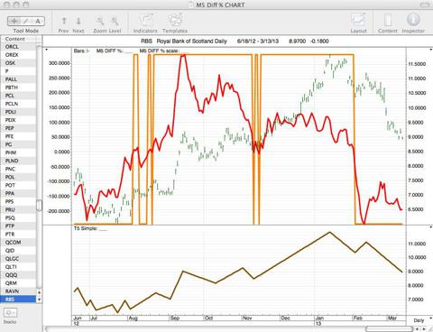433x332 pixels.
Task: Click the 'TS Simple:' legend label
Action: (x=86, y=228)
